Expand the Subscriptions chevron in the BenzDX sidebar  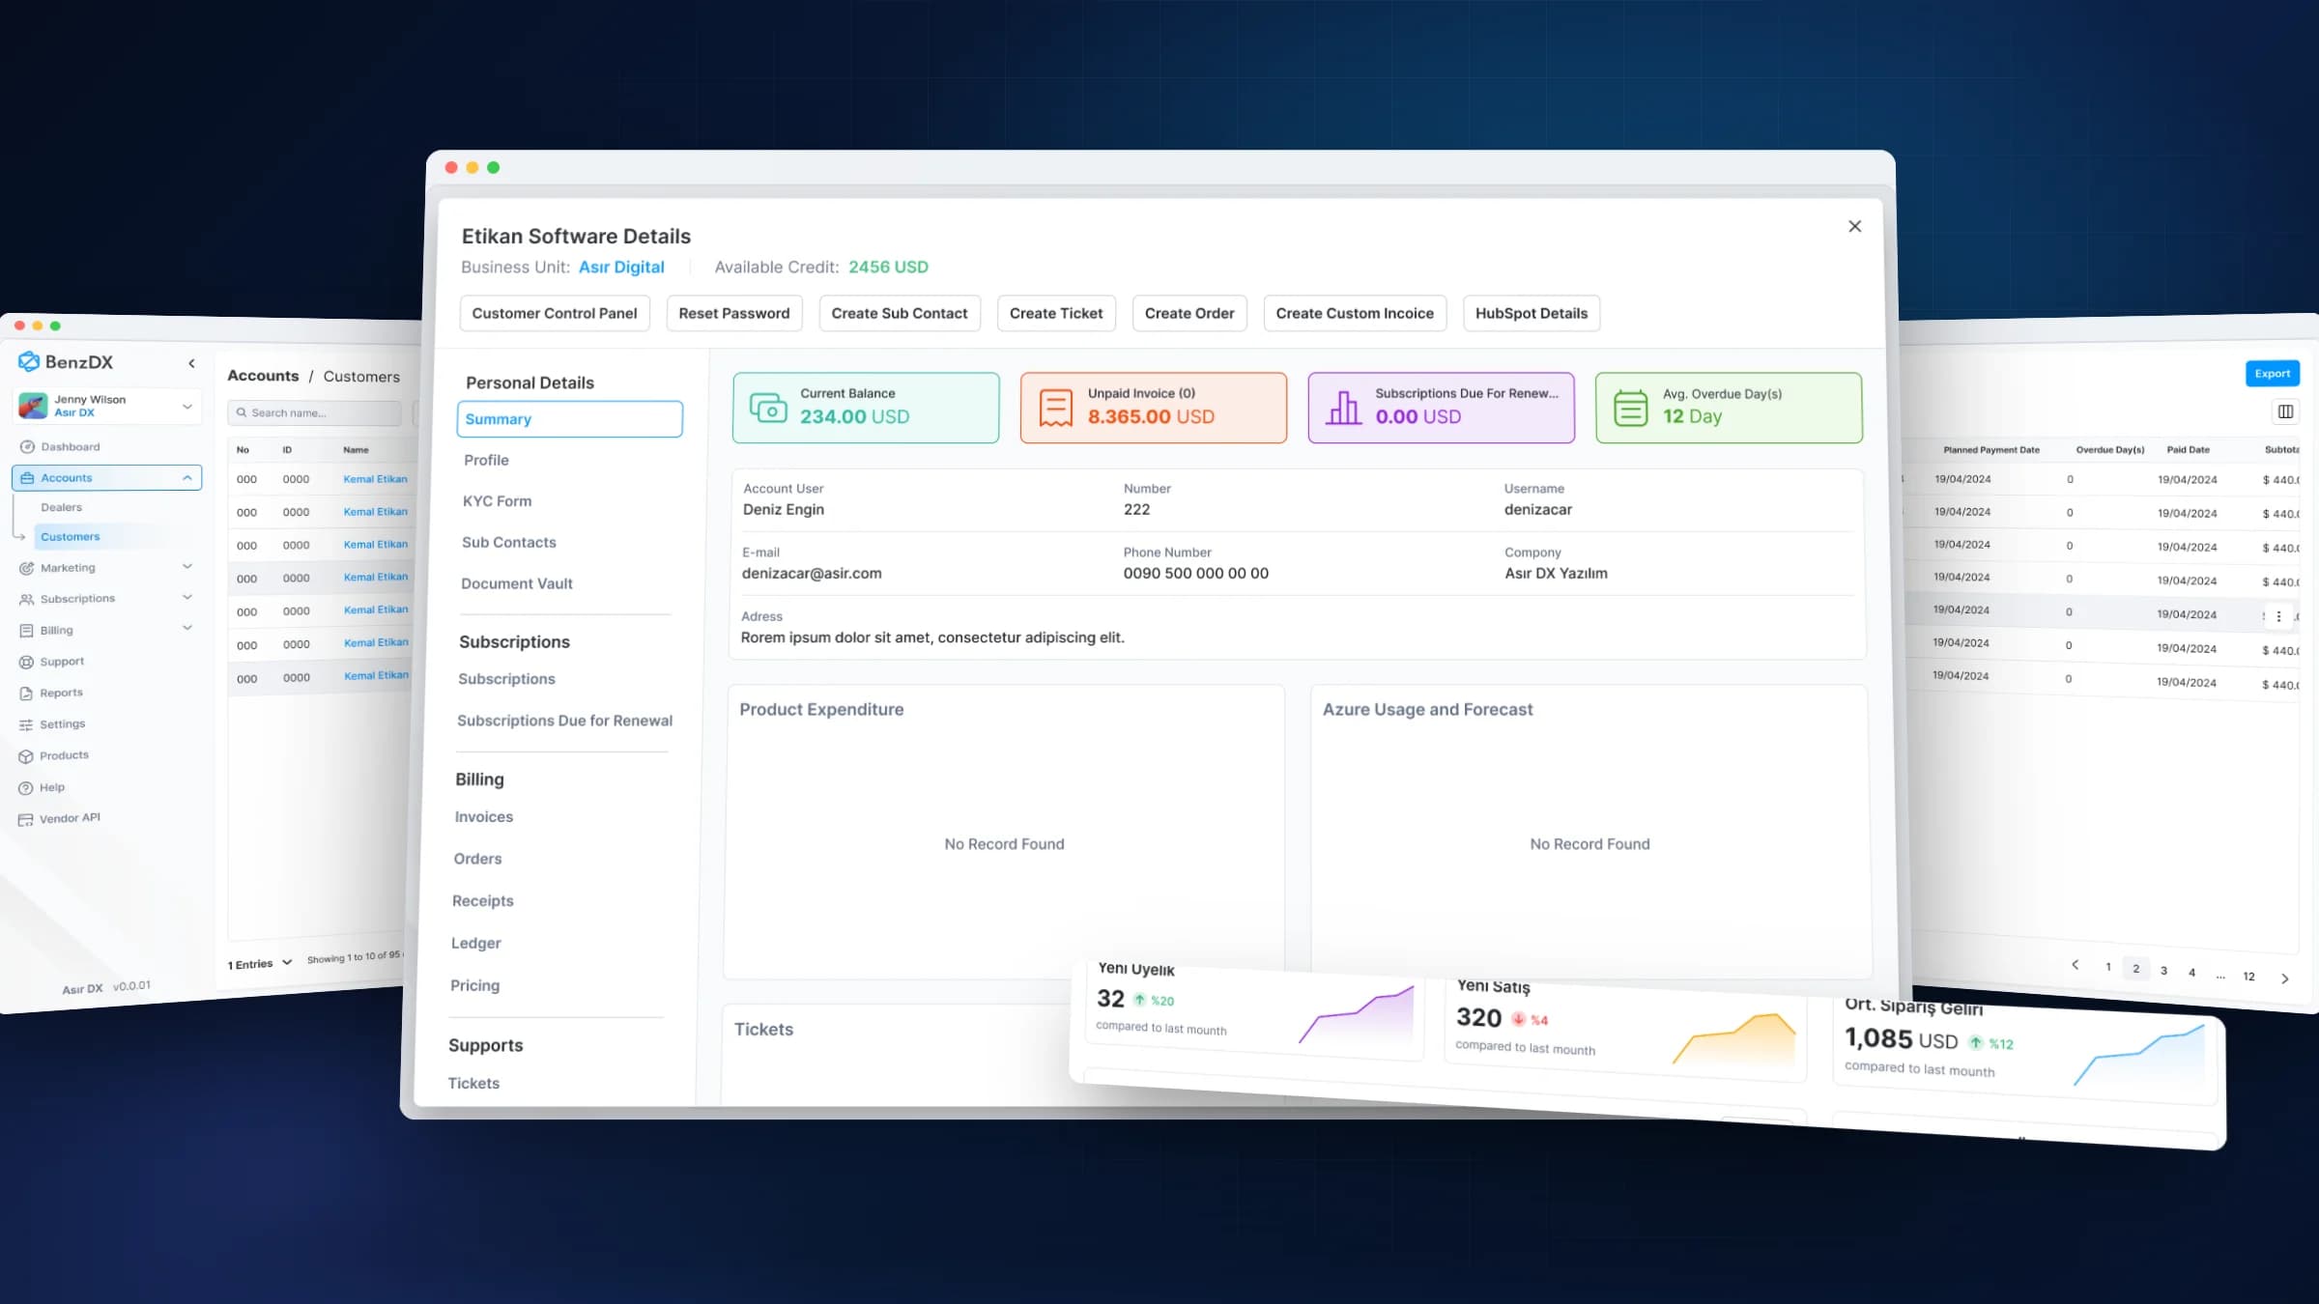(x=187, y=598)
